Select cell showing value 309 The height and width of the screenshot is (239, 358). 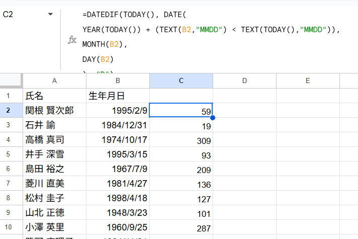coord(181,139)
